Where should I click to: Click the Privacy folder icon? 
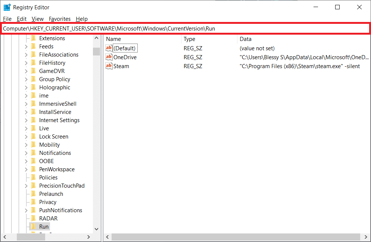[34, 202]
